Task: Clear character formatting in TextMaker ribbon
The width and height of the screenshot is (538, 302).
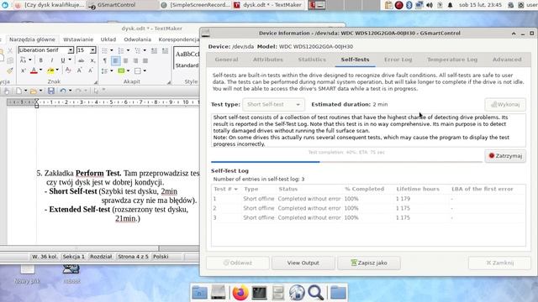Action: tap(68, 70)
